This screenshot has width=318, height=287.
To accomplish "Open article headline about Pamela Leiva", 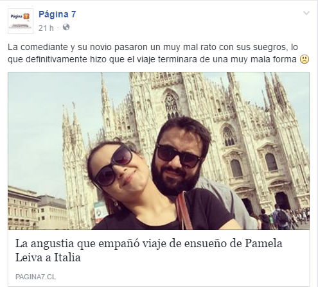I will pos(149,250).
